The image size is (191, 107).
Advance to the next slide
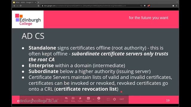pos(39,99)
